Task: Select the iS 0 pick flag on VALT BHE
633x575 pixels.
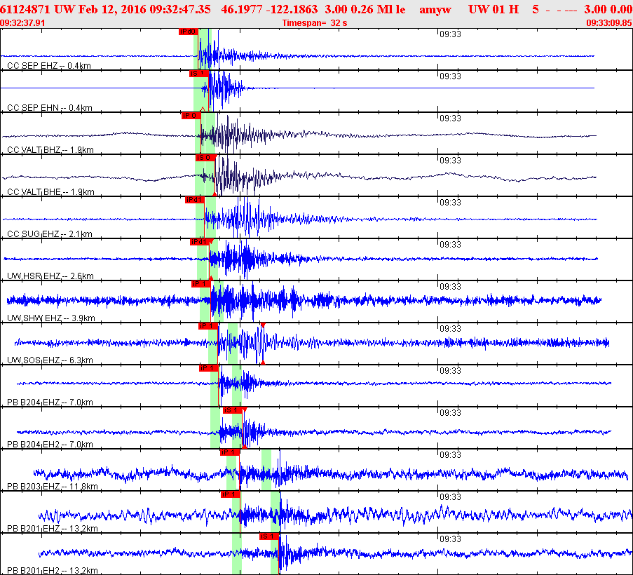Action: pos(204,158)
